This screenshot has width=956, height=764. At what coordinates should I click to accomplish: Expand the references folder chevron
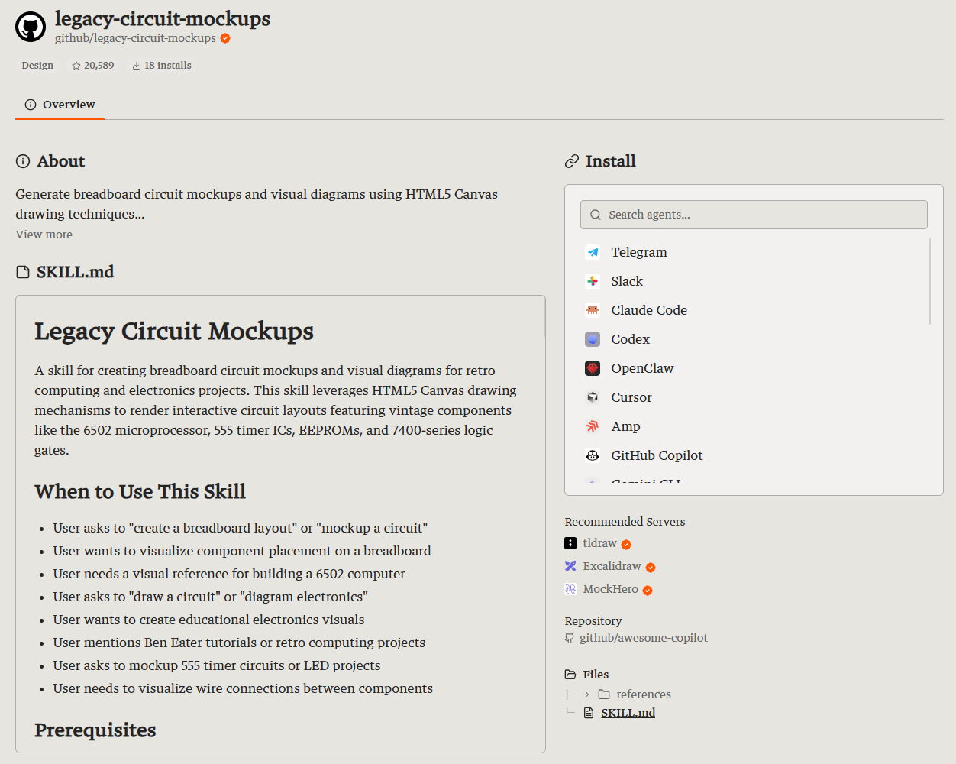pyautogui.click(x=586, y=694)
